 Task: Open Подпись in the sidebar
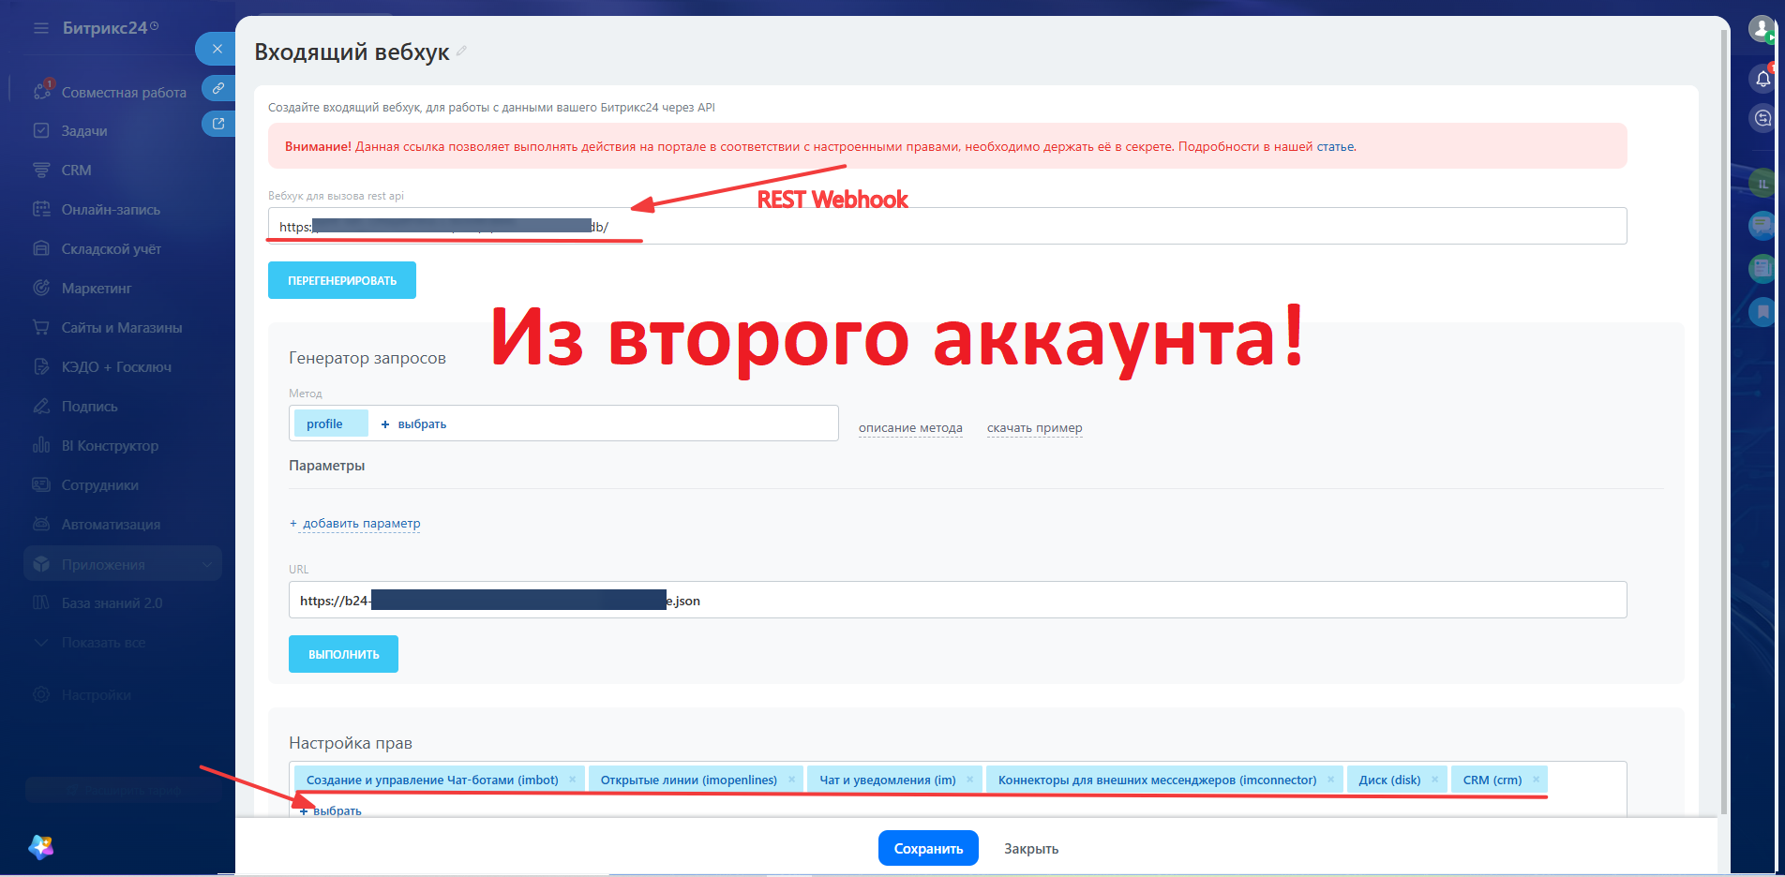pos(89,407)
